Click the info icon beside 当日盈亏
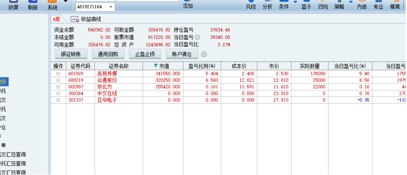This screenshot has width=407, height=175. (x=197, y=37)
